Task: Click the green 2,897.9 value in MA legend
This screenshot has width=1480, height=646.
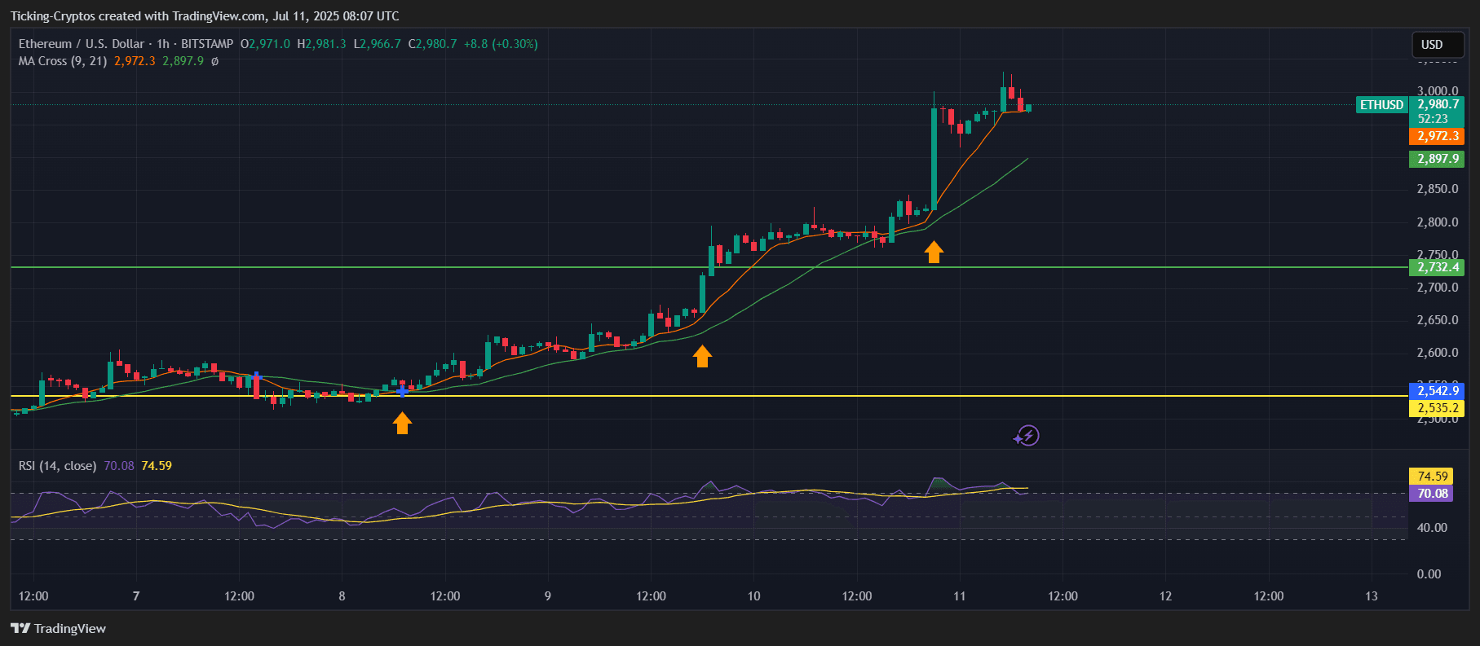Action: [183, 61]
